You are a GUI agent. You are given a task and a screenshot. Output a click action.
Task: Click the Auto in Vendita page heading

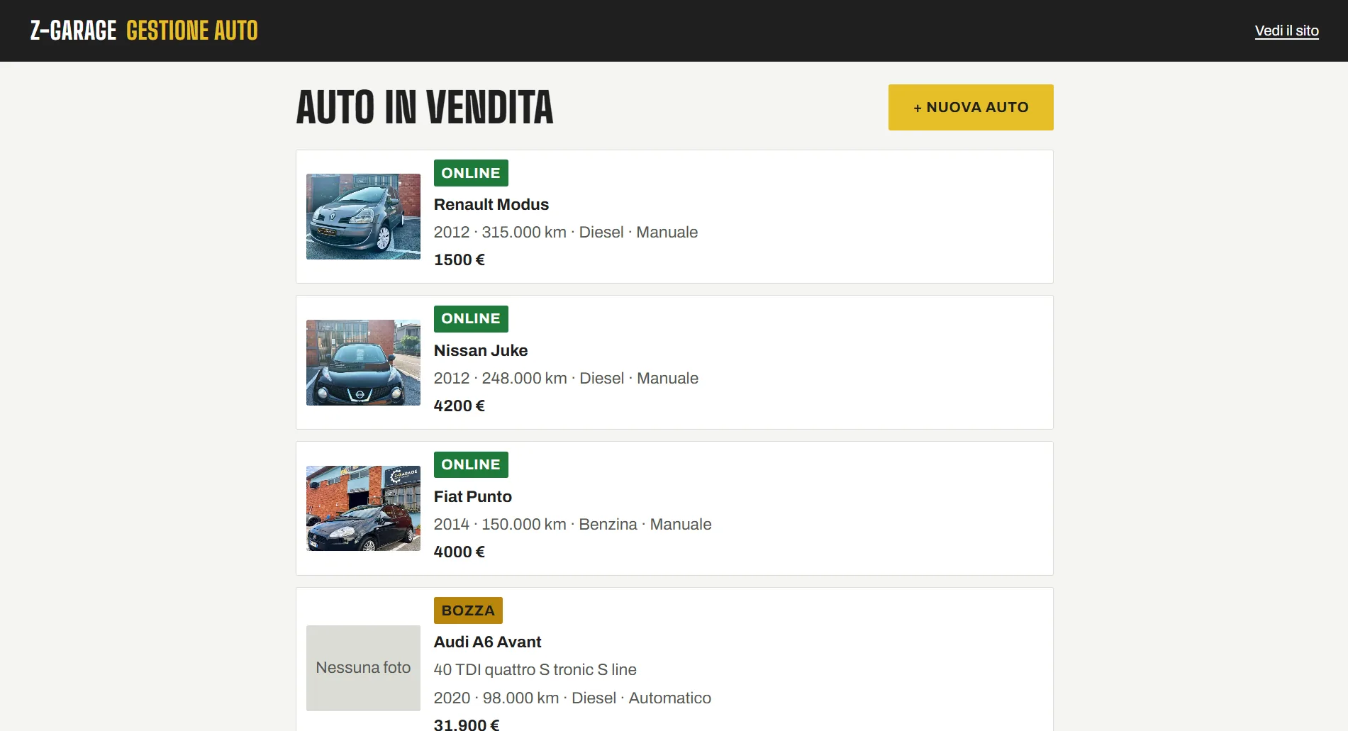424,108
